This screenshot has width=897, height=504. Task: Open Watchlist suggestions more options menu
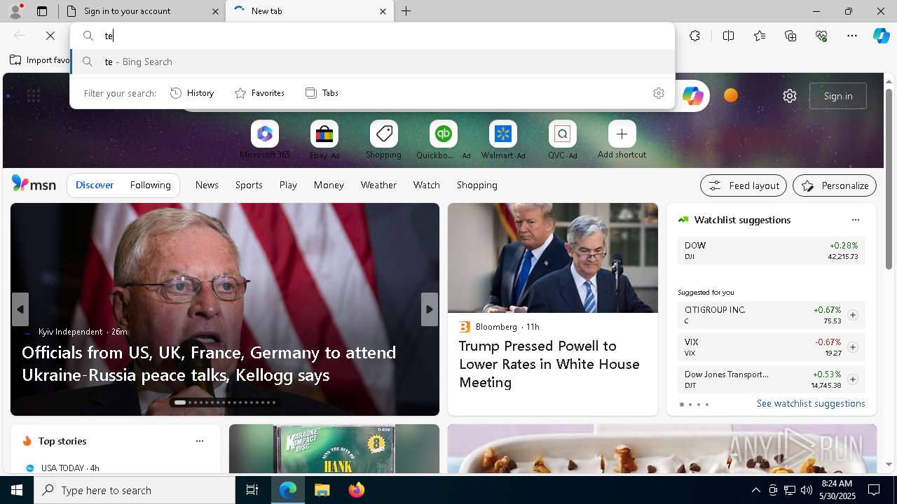click(855, 220)
